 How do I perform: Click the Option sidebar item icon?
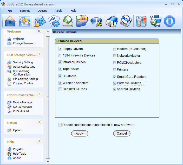(9, 130)
